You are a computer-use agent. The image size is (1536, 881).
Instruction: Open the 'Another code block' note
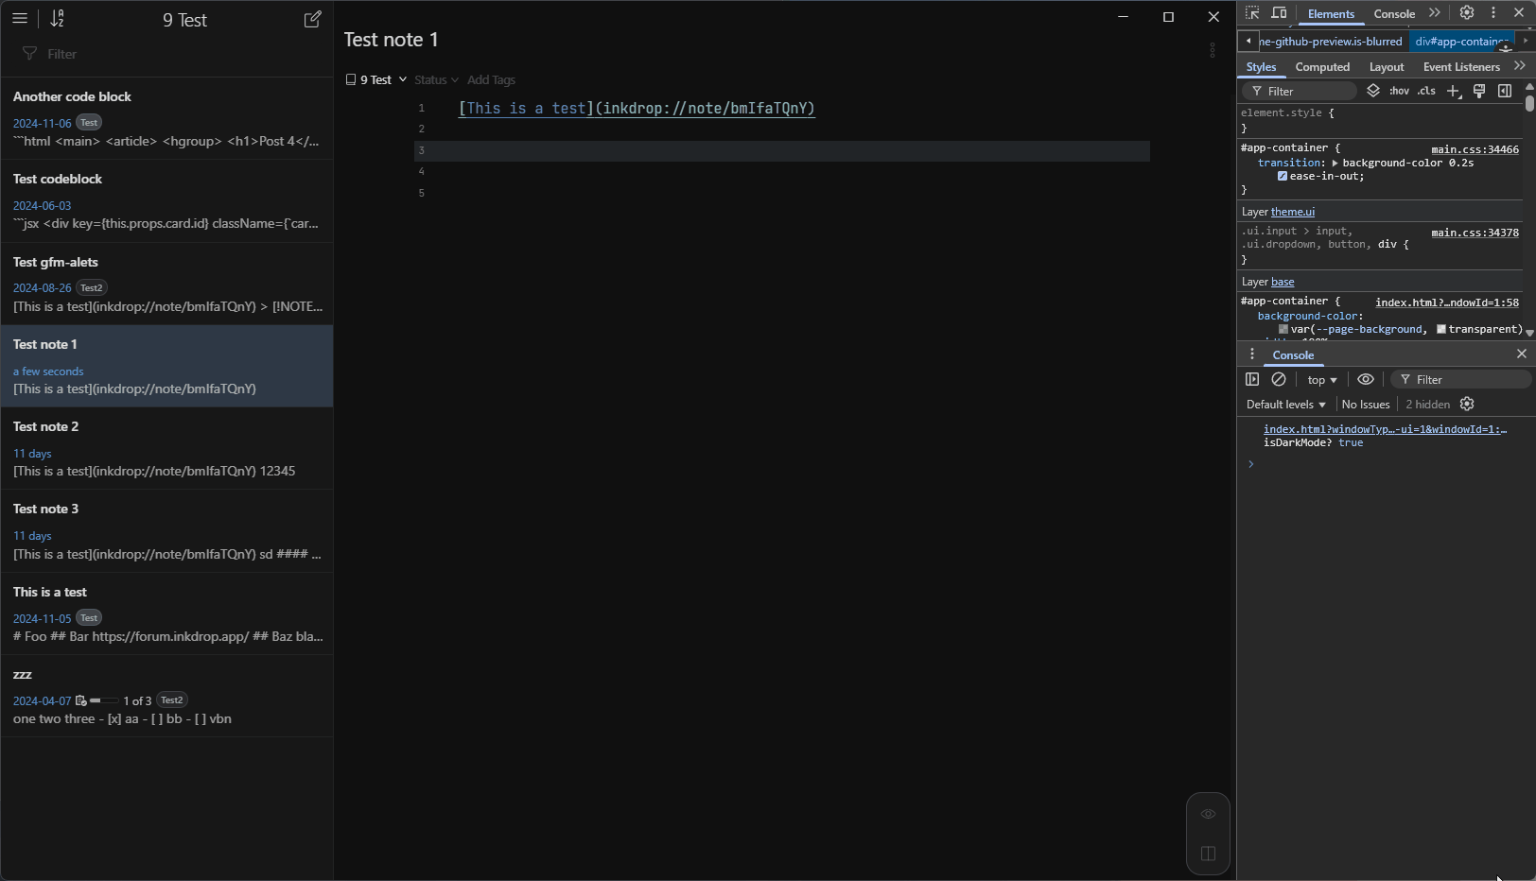click(166, 118)
